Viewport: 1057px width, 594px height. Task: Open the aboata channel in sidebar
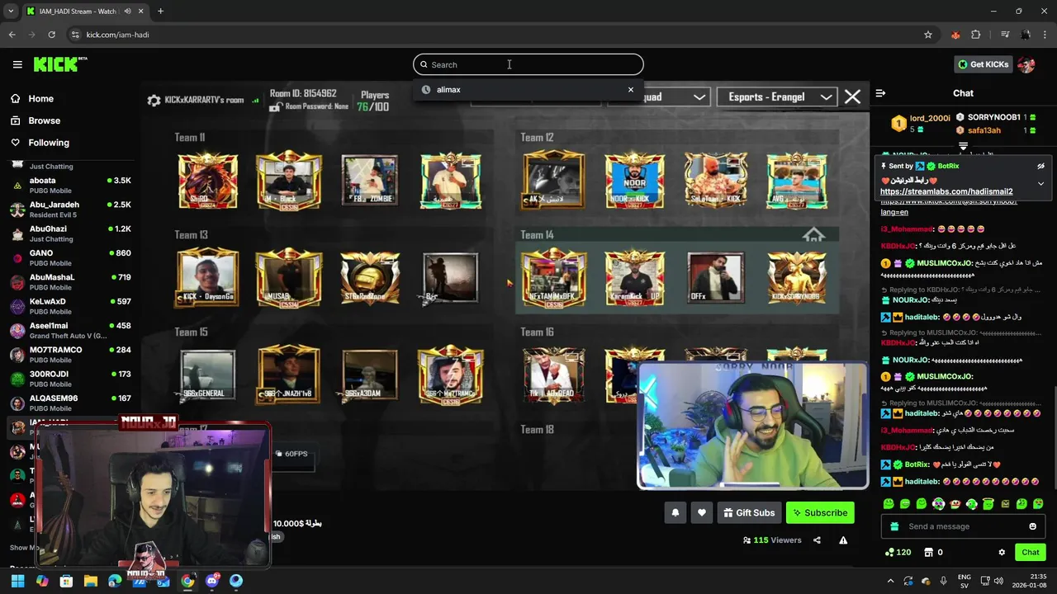70,185
